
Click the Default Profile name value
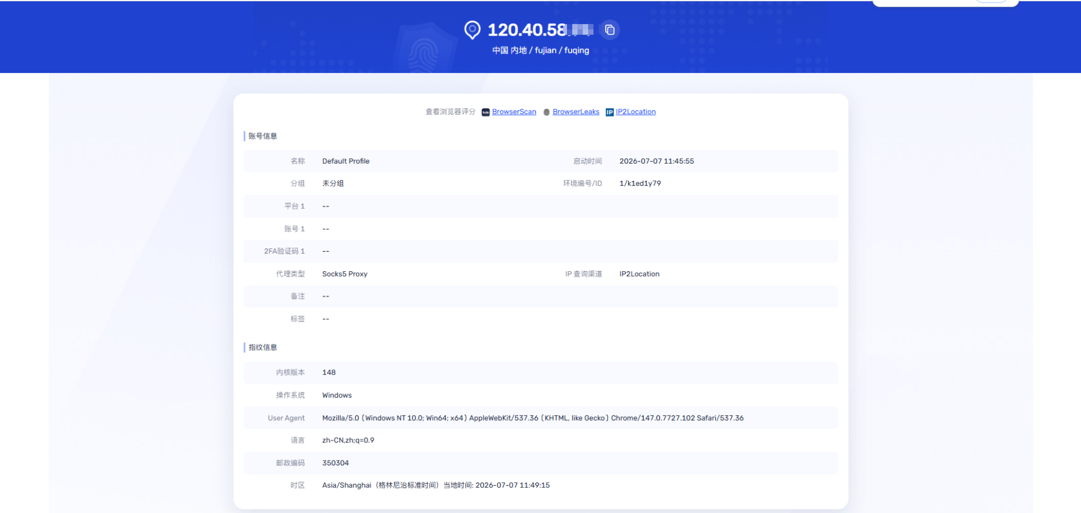click(x=346, y=161)
